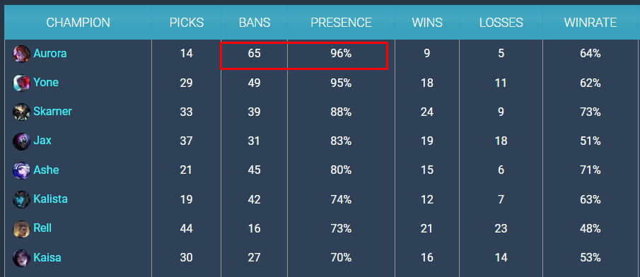Open the Rell champion name link
Image resolution: width=640 pixels, height=277 pixels.
click(x=42, y=228)
